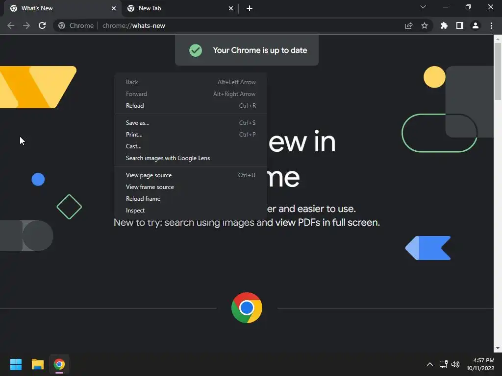This screenshot has width=502, height=376.
Task: Close the What's New tab
Action: pyautogui.click(x=114, y=8)
